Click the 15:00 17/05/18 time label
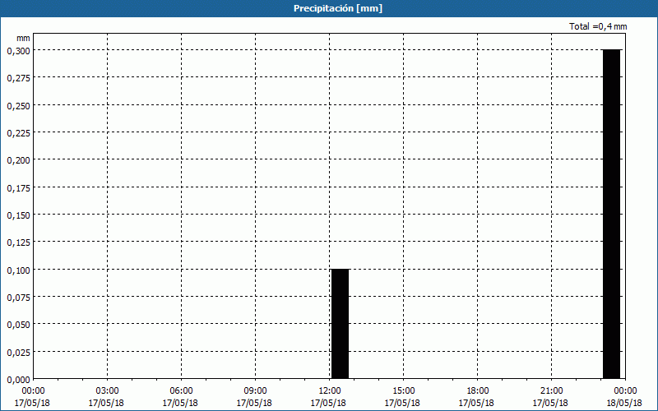Screen dimensions: 658x411 (402, 397)
